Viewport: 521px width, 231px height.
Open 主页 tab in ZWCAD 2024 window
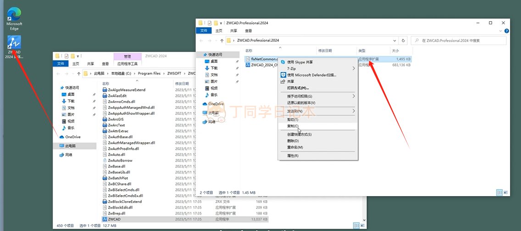pyautogui.click(x=76, y=63)
